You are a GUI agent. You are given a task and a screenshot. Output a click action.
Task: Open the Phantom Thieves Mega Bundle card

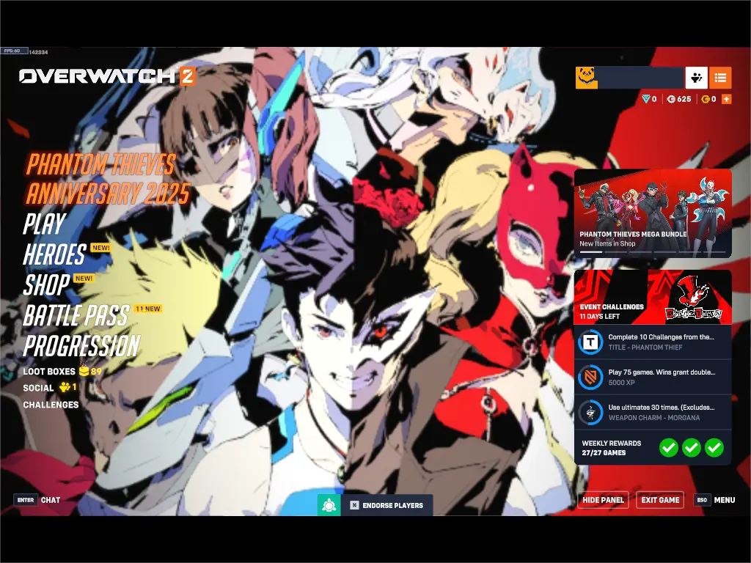[x=653, y=213]
